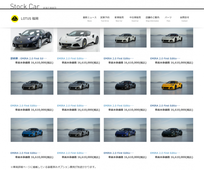Open white Emira thumbnail with black wheels

tap(125, 38)
